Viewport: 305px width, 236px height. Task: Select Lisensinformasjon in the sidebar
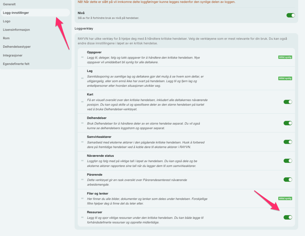point(16,30)
